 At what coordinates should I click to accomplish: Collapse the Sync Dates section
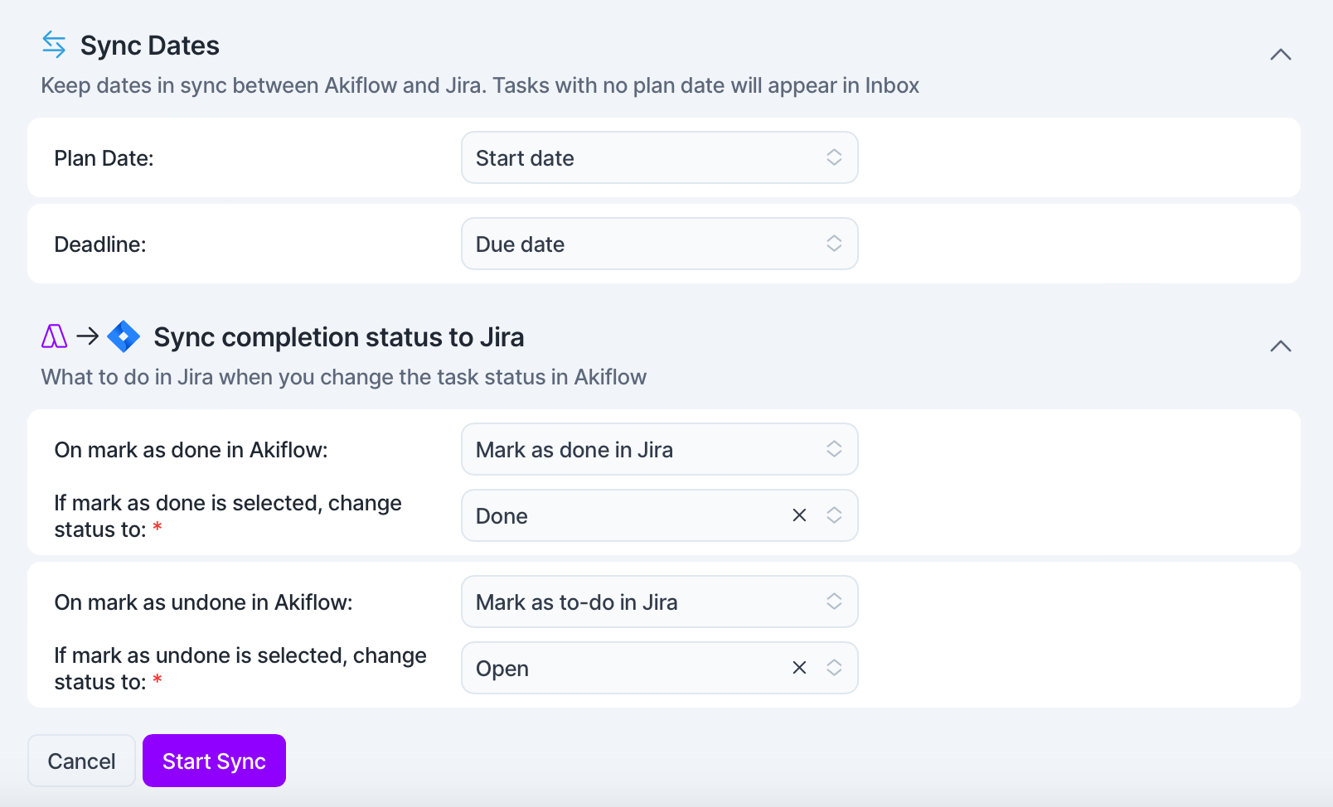coord(1281,55)
